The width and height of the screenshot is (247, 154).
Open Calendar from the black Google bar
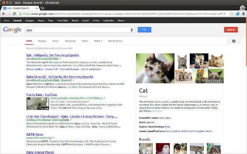pos(108,20)
